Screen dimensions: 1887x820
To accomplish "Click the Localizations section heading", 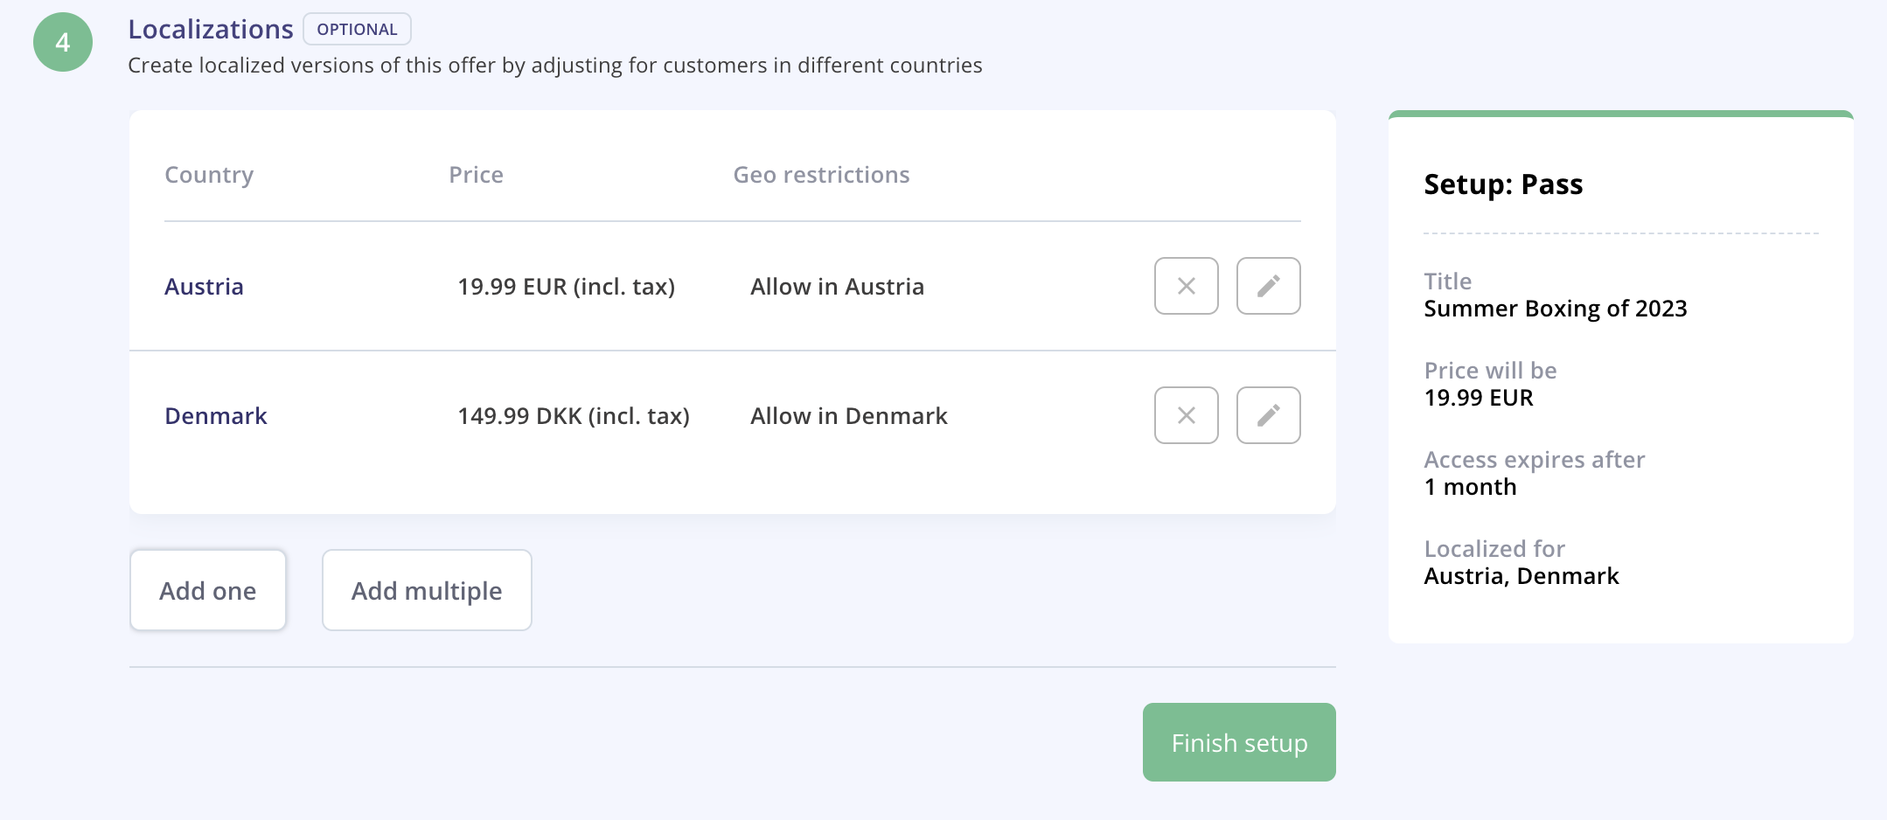I will pos(211,29).
